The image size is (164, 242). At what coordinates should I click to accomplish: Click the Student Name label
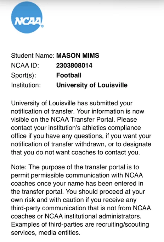tap(33, 56)
